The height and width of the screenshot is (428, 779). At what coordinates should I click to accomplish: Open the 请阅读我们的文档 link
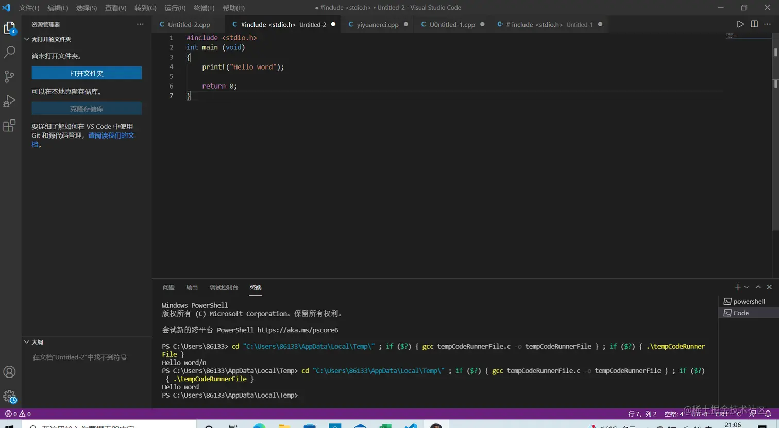pos(111,135)
